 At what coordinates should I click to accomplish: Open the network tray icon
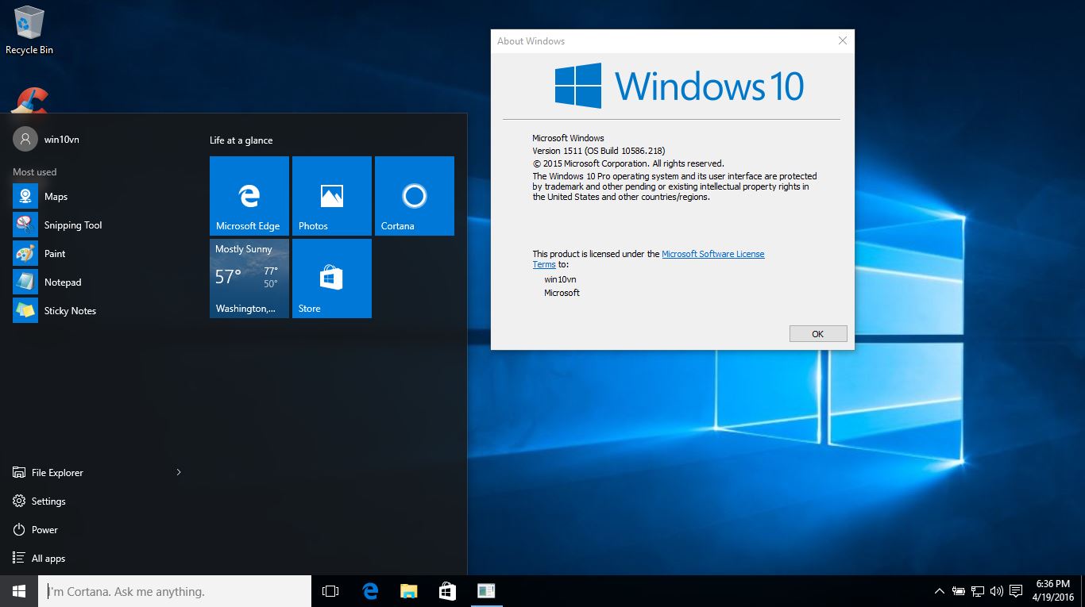click(x=978, y=591)
